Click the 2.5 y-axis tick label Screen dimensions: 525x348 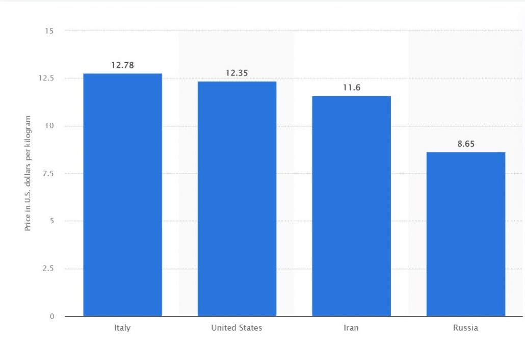pyautogui.click(x=48, y=269)
